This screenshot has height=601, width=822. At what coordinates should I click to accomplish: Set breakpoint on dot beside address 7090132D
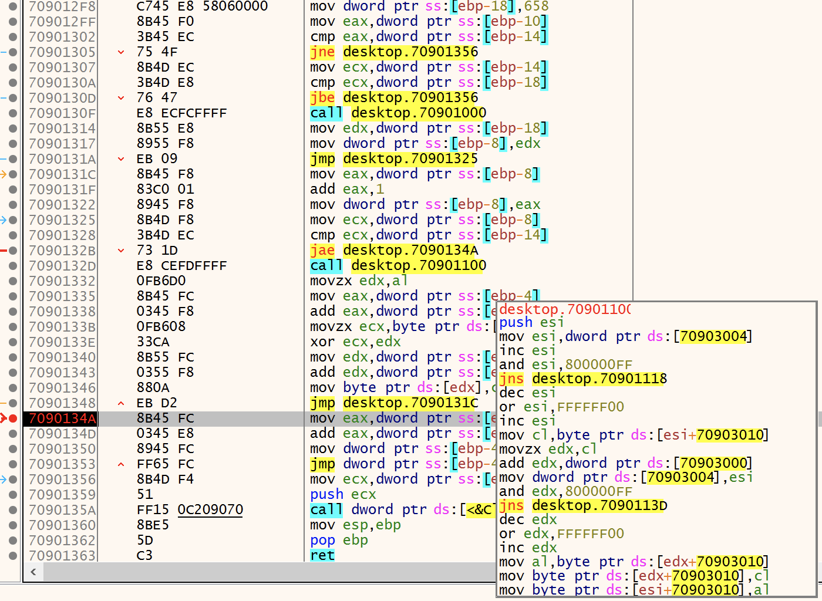click(13, 266)
